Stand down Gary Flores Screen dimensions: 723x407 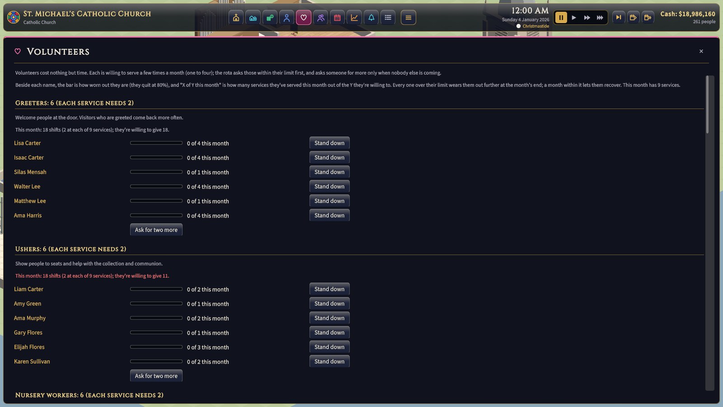click(329, 332)
